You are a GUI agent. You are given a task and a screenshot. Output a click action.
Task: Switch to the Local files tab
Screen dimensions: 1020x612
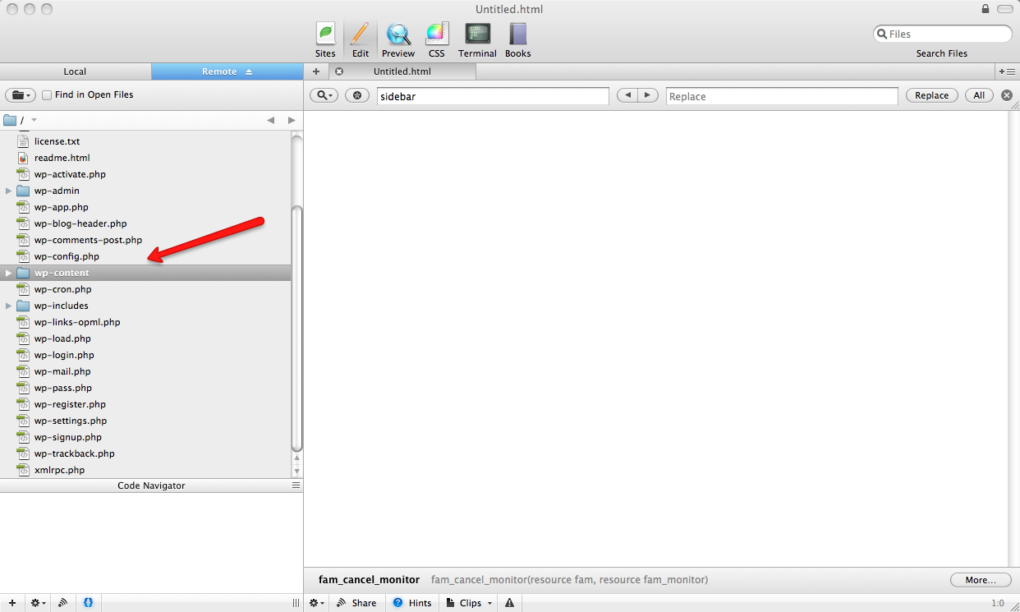pos(75,71)
